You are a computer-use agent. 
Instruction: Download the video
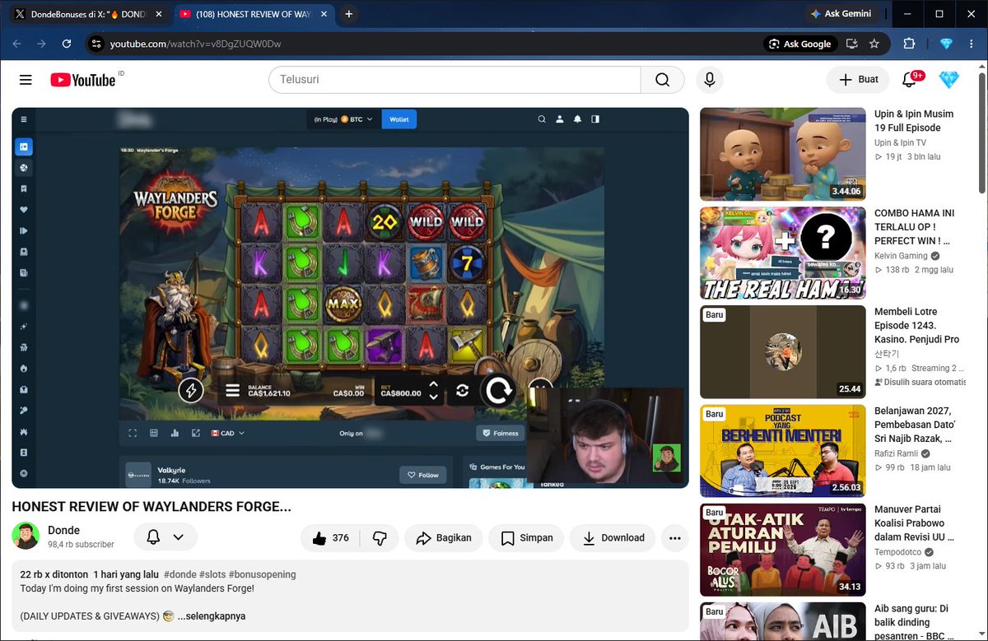coord(613,538)
